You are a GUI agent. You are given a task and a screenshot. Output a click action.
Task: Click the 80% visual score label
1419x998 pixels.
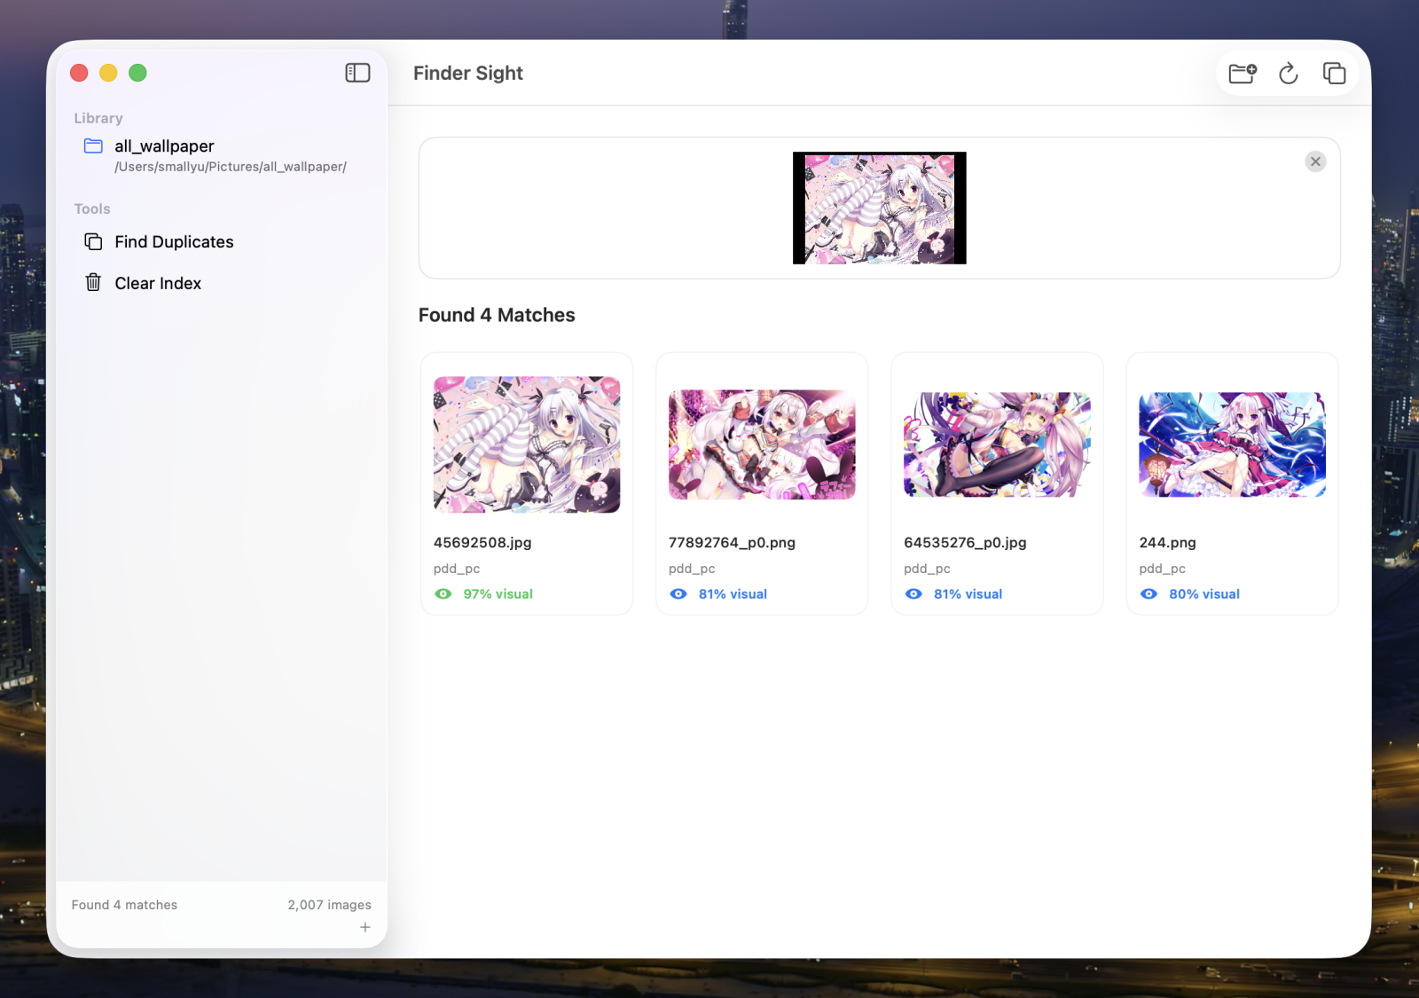[1204, 594]
